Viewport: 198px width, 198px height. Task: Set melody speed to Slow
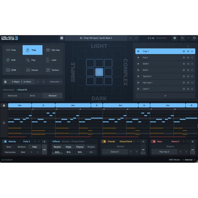pyautogui.click(x=9, y=147)
